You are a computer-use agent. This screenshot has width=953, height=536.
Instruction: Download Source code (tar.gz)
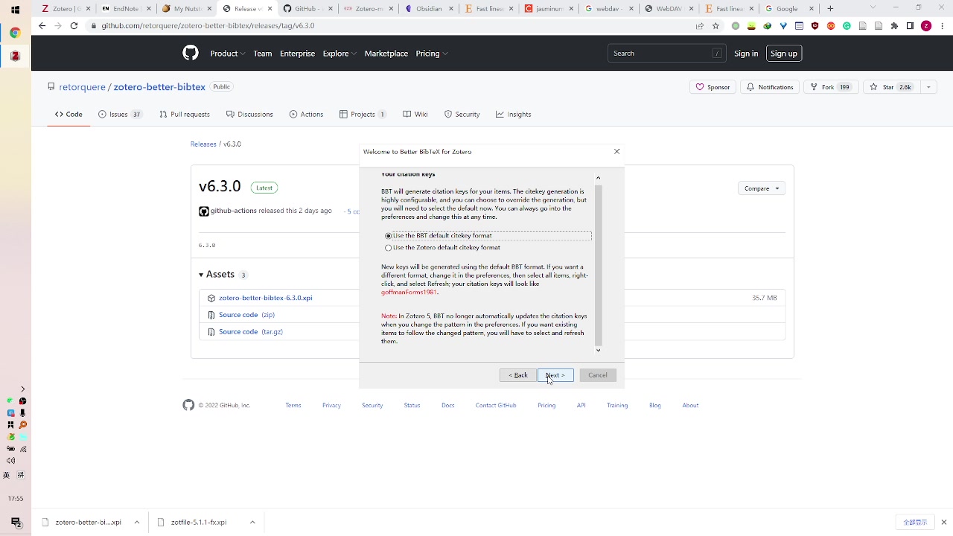pyautogui.click(x=250, y=332)
